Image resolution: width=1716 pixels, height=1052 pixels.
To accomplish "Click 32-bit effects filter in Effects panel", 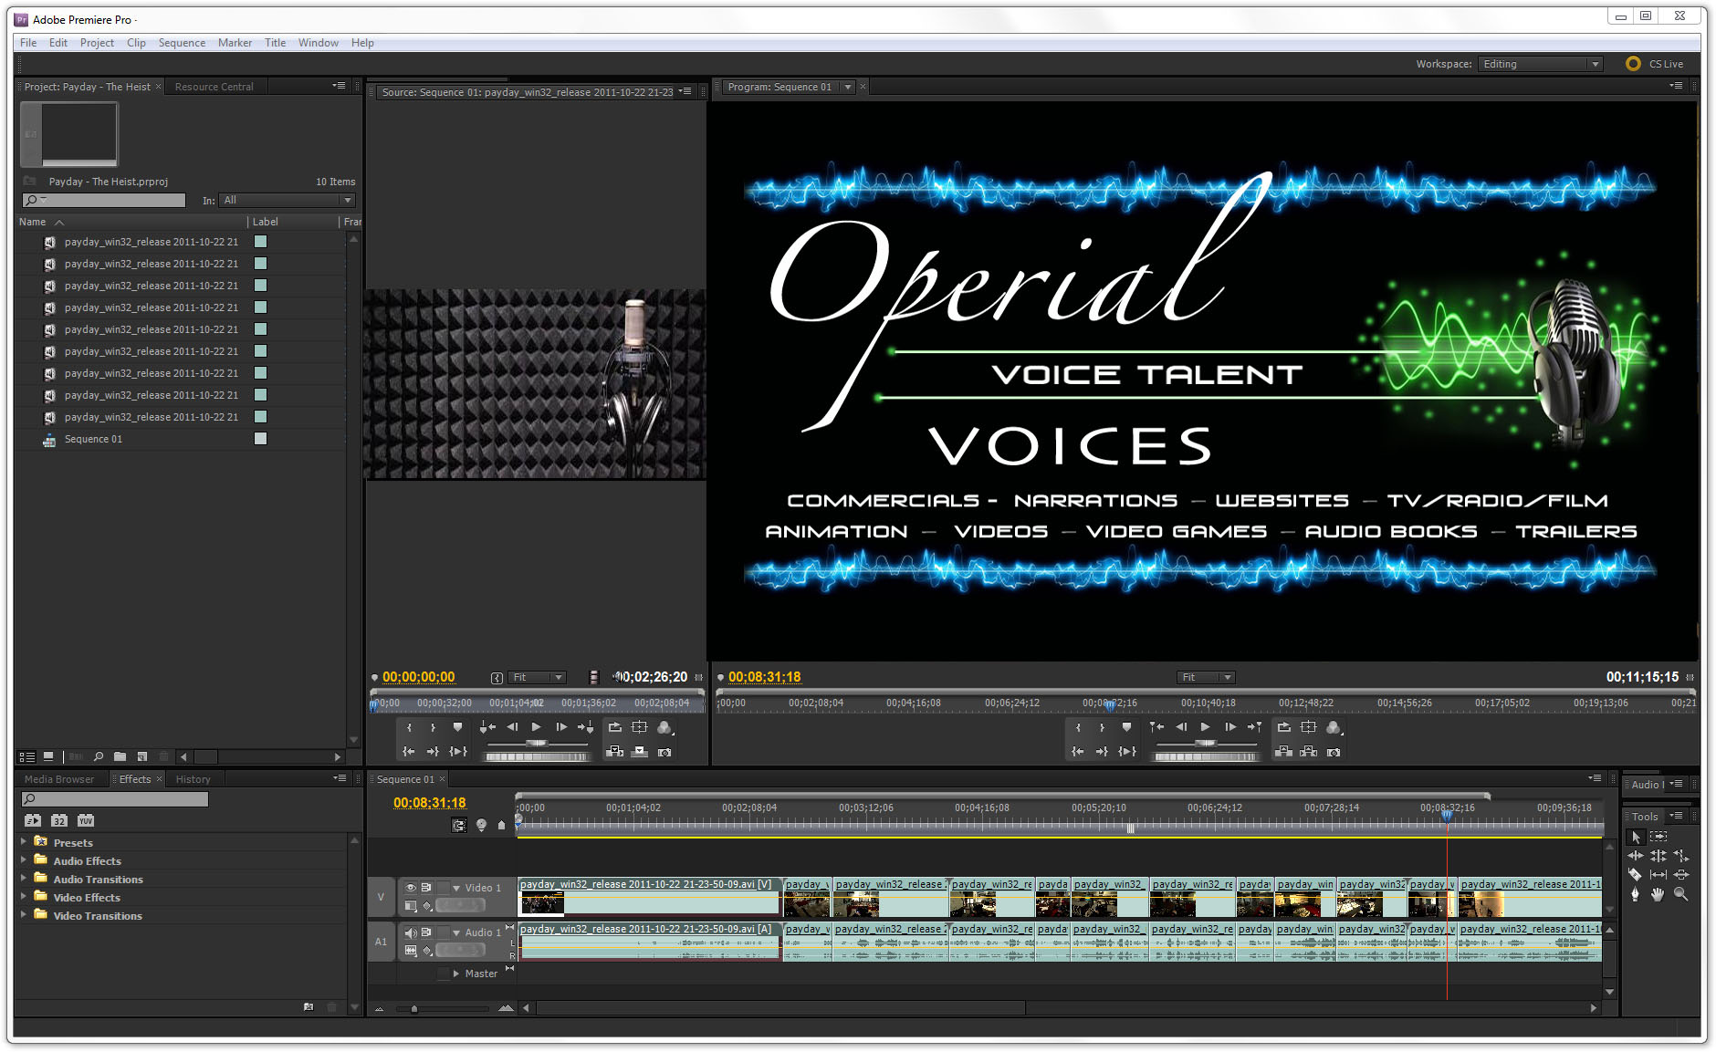I will [x=59, y=820].
